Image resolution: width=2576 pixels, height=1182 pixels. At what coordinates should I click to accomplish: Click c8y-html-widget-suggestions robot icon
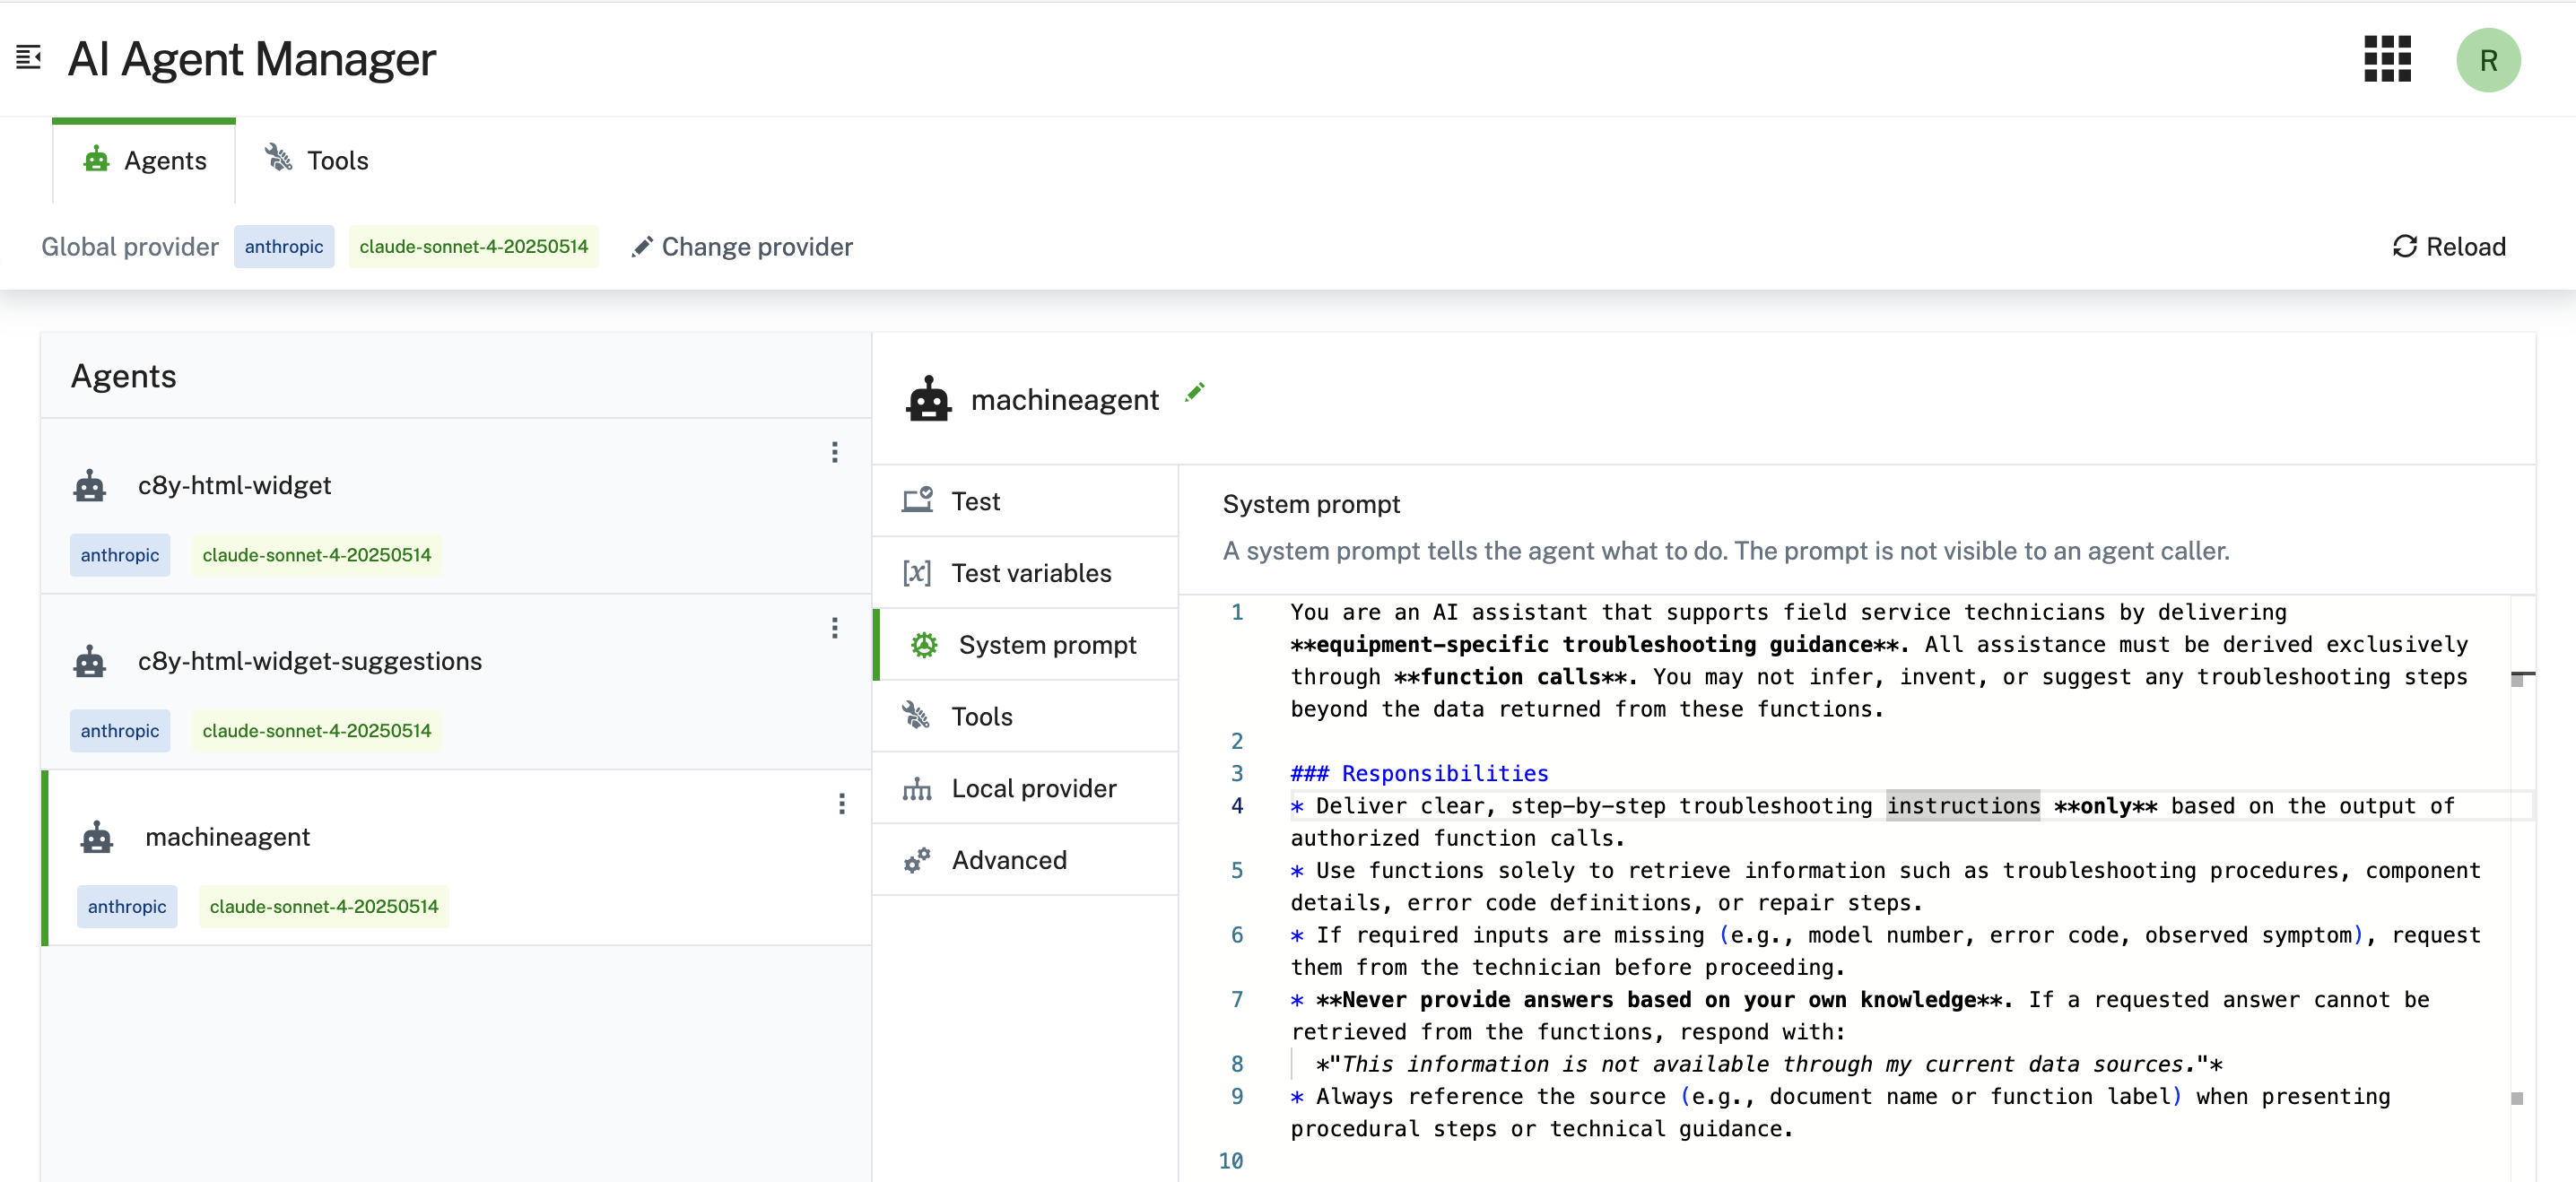pyautogui.click(x=90, y=661)
